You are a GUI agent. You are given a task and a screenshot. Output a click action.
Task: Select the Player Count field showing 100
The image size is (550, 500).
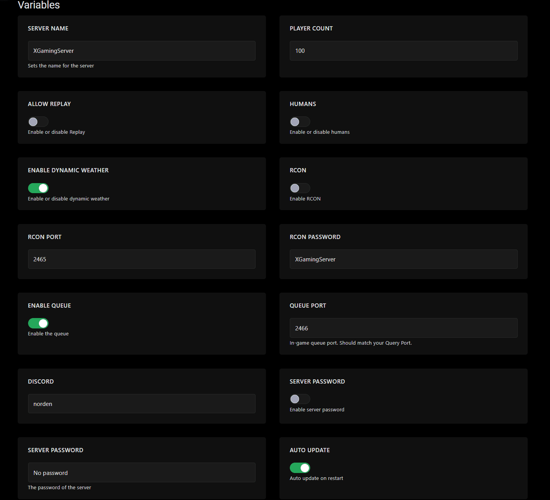pyautogui.click(x=403, y=51)
